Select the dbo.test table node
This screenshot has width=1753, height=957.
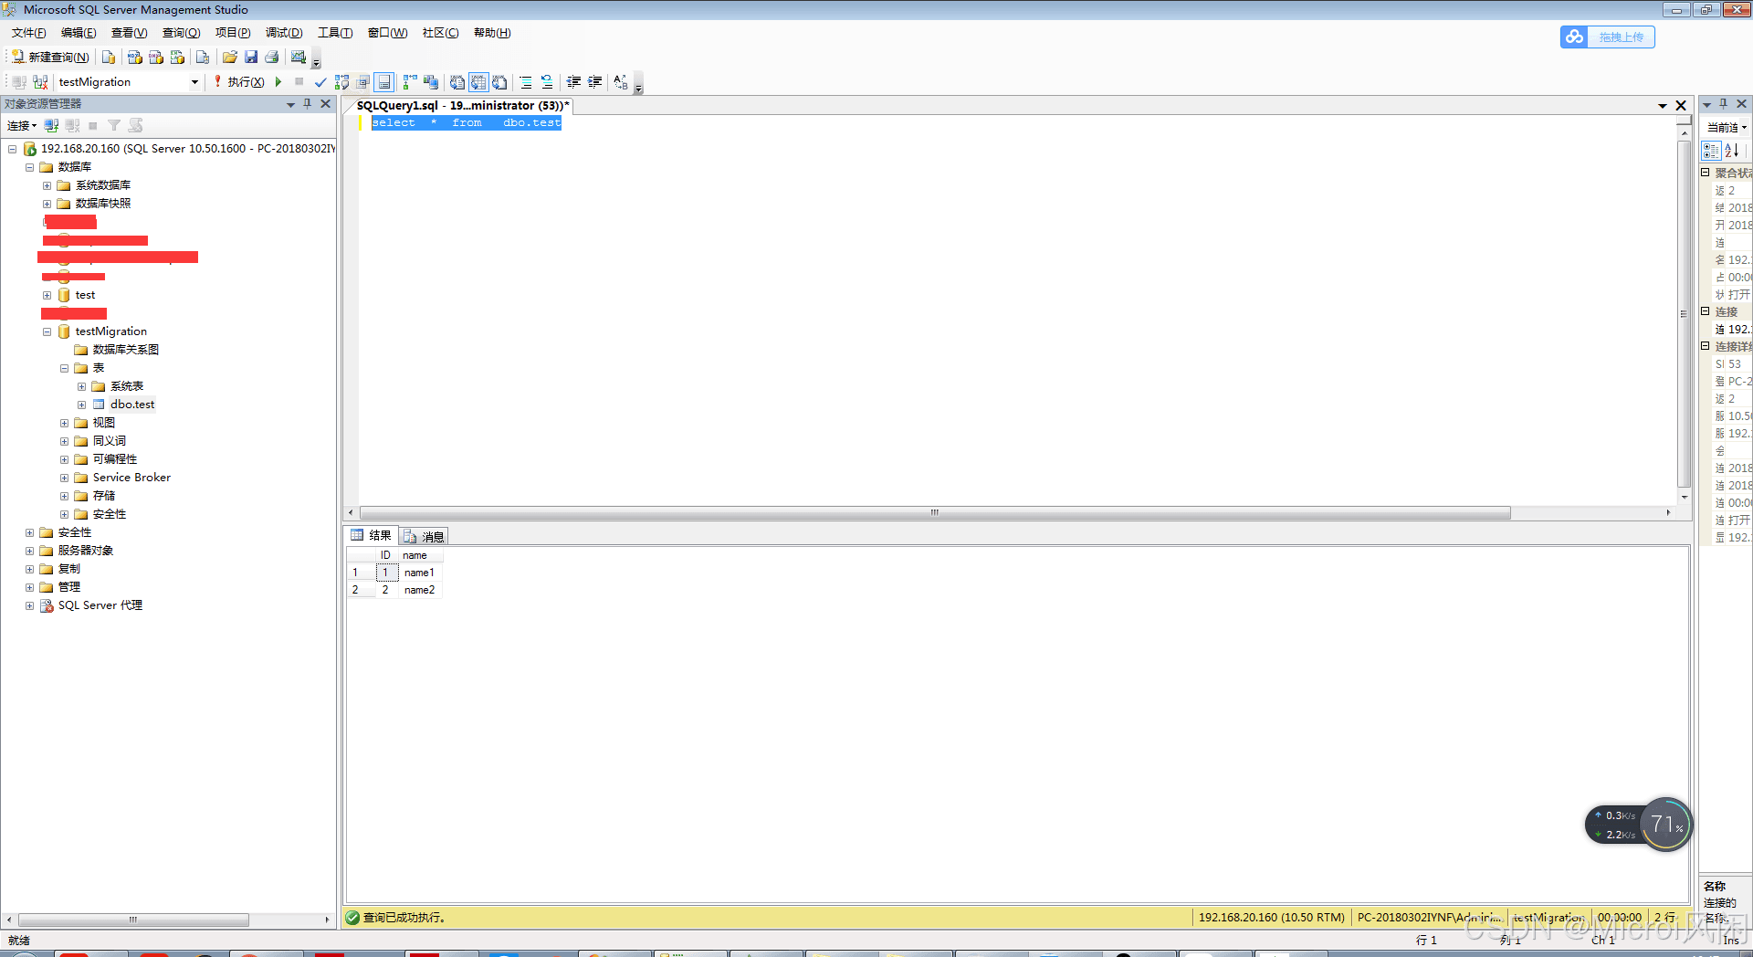132,405
